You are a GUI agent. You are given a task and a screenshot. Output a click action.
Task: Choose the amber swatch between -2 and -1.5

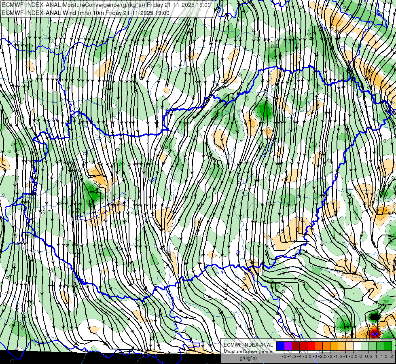coord(335,346)
